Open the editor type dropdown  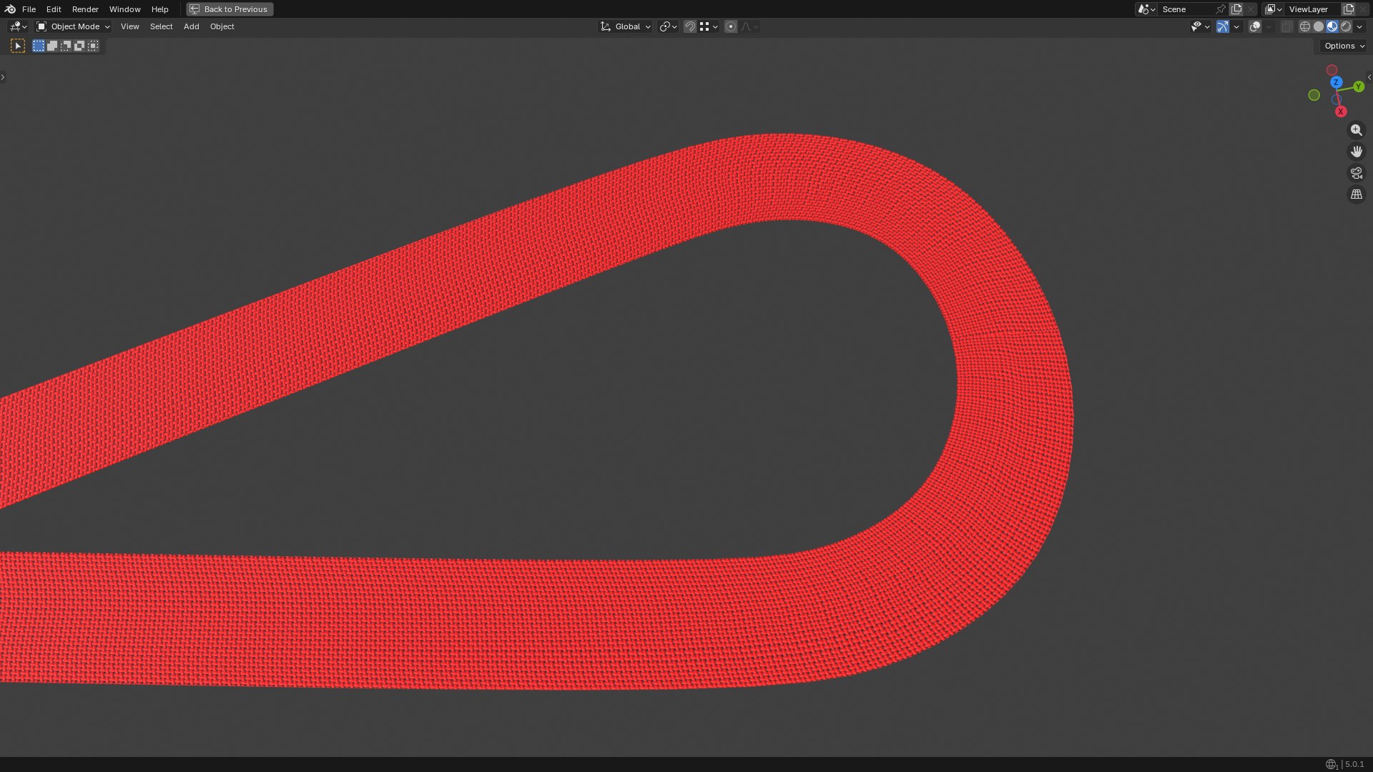pyautogui.click(x=18, y=26)
